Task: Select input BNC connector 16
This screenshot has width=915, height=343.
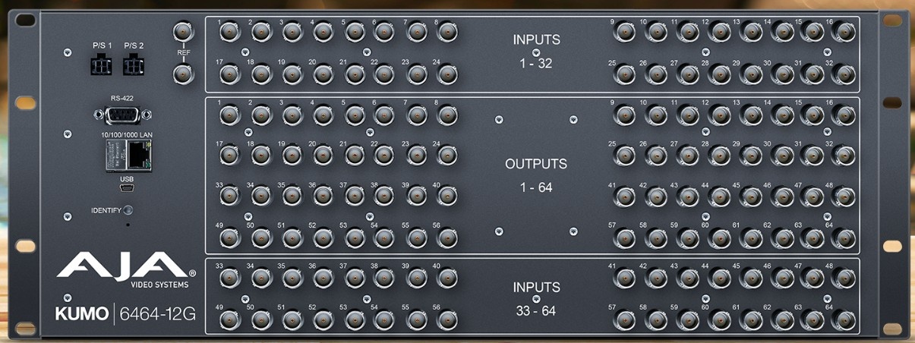Action: tap(843, 32)
